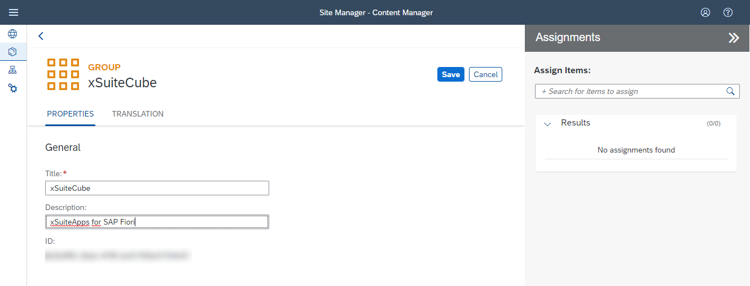Click the blurred ID value
This screenshot has width=750, height=286.
coord(118,256)
